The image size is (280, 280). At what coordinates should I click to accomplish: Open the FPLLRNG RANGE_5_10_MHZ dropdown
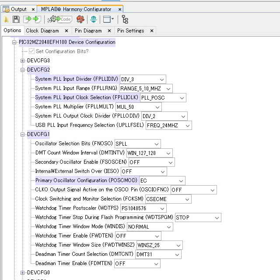[146, 89]
